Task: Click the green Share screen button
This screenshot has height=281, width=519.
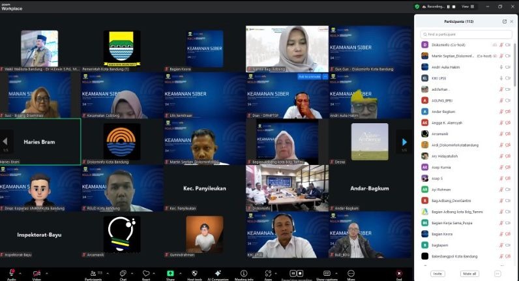Action: 170,273
